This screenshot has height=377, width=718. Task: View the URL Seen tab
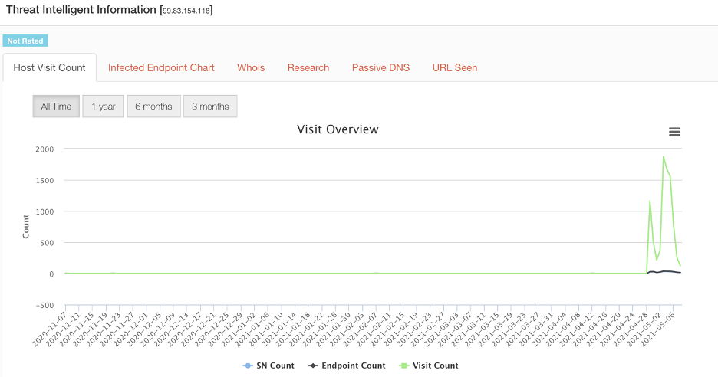[x=455, y=67]
